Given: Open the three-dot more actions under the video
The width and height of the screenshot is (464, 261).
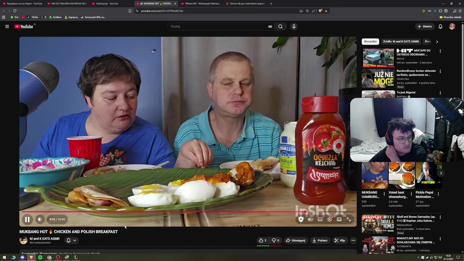Looking at the screenshot, I should tap(353, 240).
